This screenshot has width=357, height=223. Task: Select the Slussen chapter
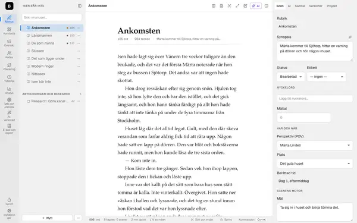click(x=52, y=51)
